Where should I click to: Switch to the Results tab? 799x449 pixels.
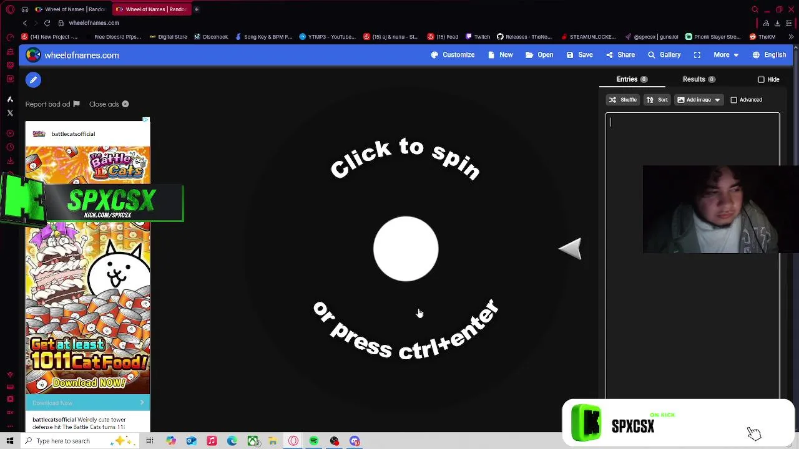(699, 79)
